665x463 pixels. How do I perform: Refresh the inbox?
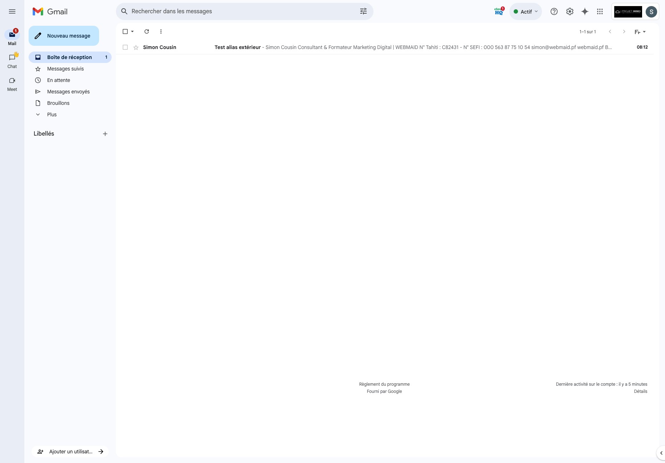pyautogui.click(x=147, y=31)
